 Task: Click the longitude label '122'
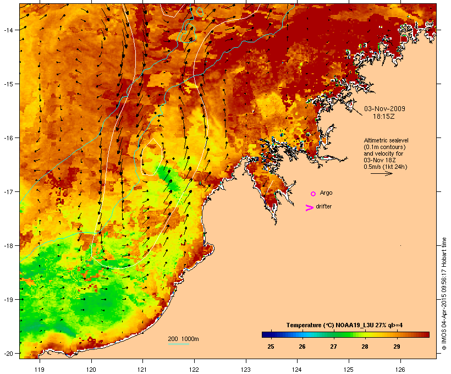tap(194, 370)
